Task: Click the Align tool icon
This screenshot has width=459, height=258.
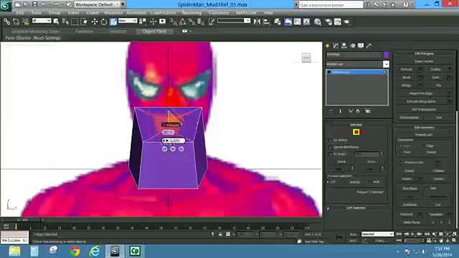Action: 266,21
